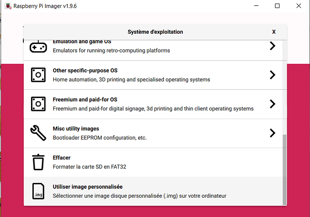Click the trash can icon for Effacer

tap(38, 162)
